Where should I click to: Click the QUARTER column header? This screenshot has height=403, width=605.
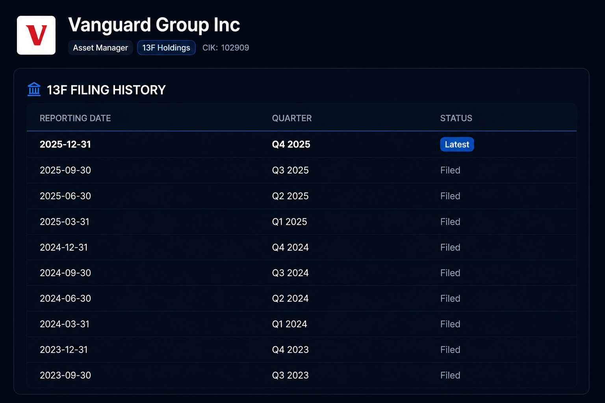[292, 118]
